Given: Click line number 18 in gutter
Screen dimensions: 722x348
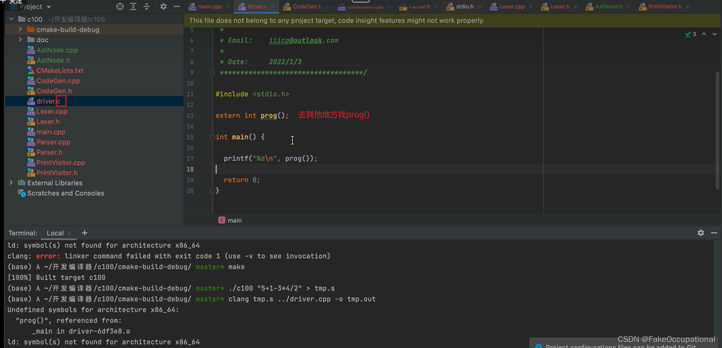Looking at the screenshot, I should pyautogui.click(x=190, y=169).
